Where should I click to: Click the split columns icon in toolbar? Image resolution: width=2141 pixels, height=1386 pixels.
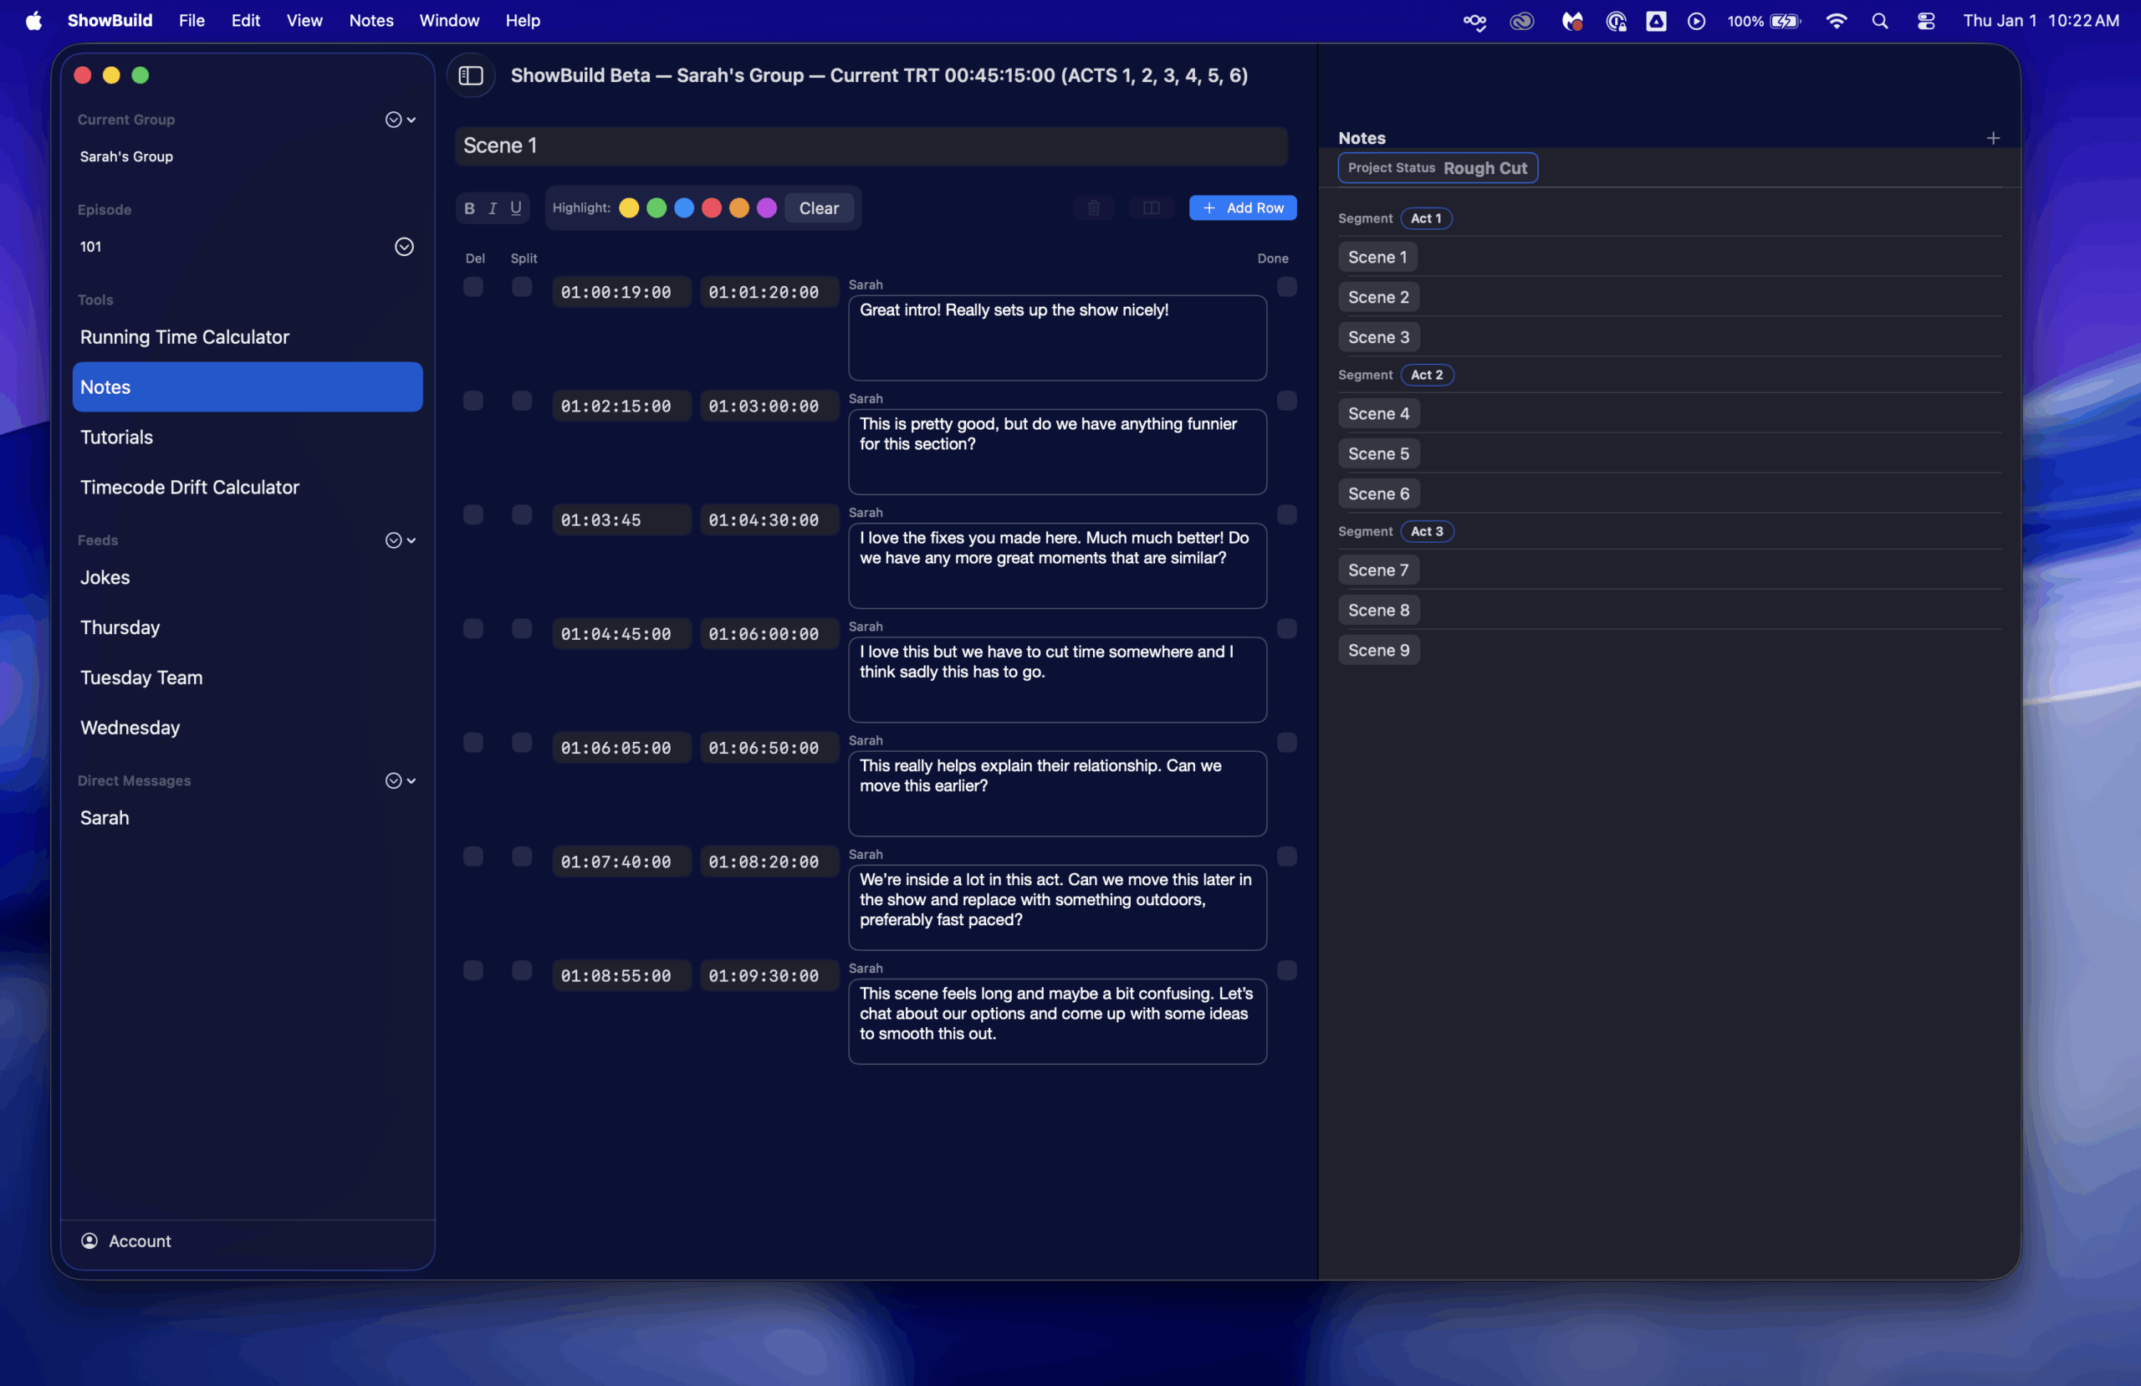[x=1151, y=208]
